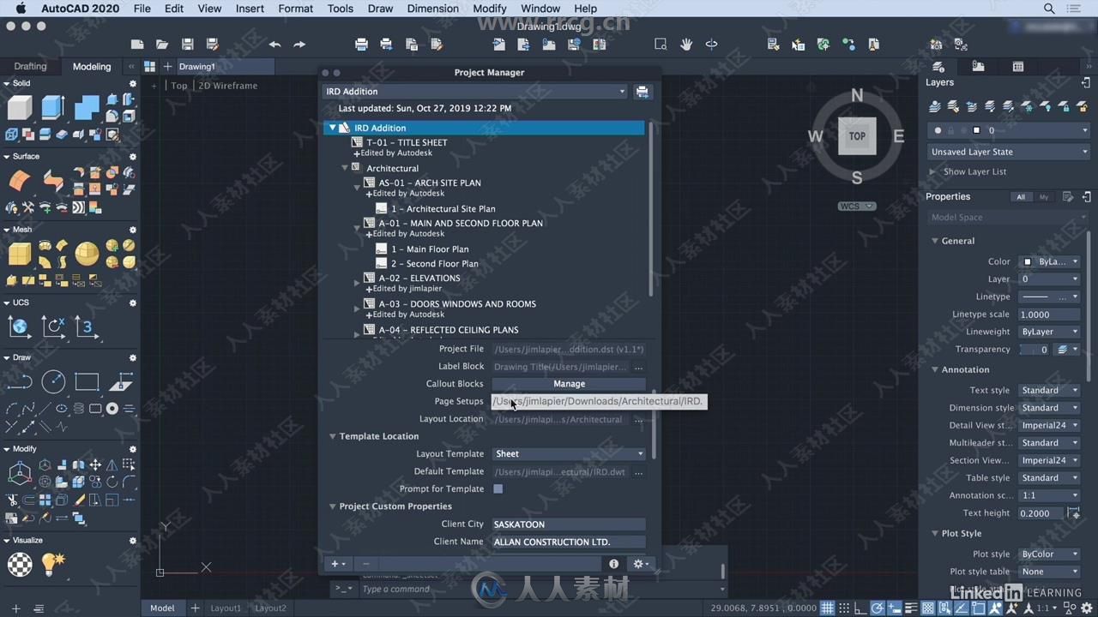Click the Color ByLayer swatch dropdown

coord(1049,261)
